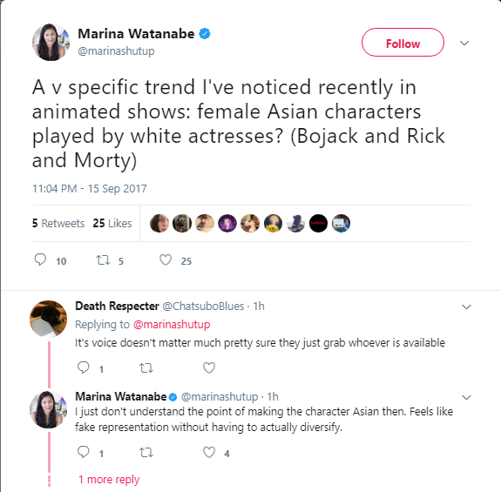
Task: Follow Marina Watanabe
Action: pyautogui.click(x=403, y=43)
